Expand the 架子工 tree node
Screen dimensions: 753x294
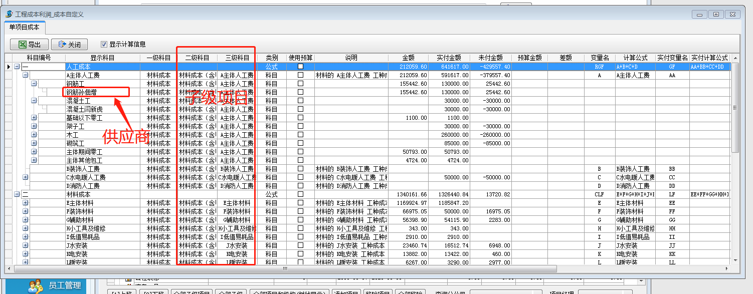34,126
